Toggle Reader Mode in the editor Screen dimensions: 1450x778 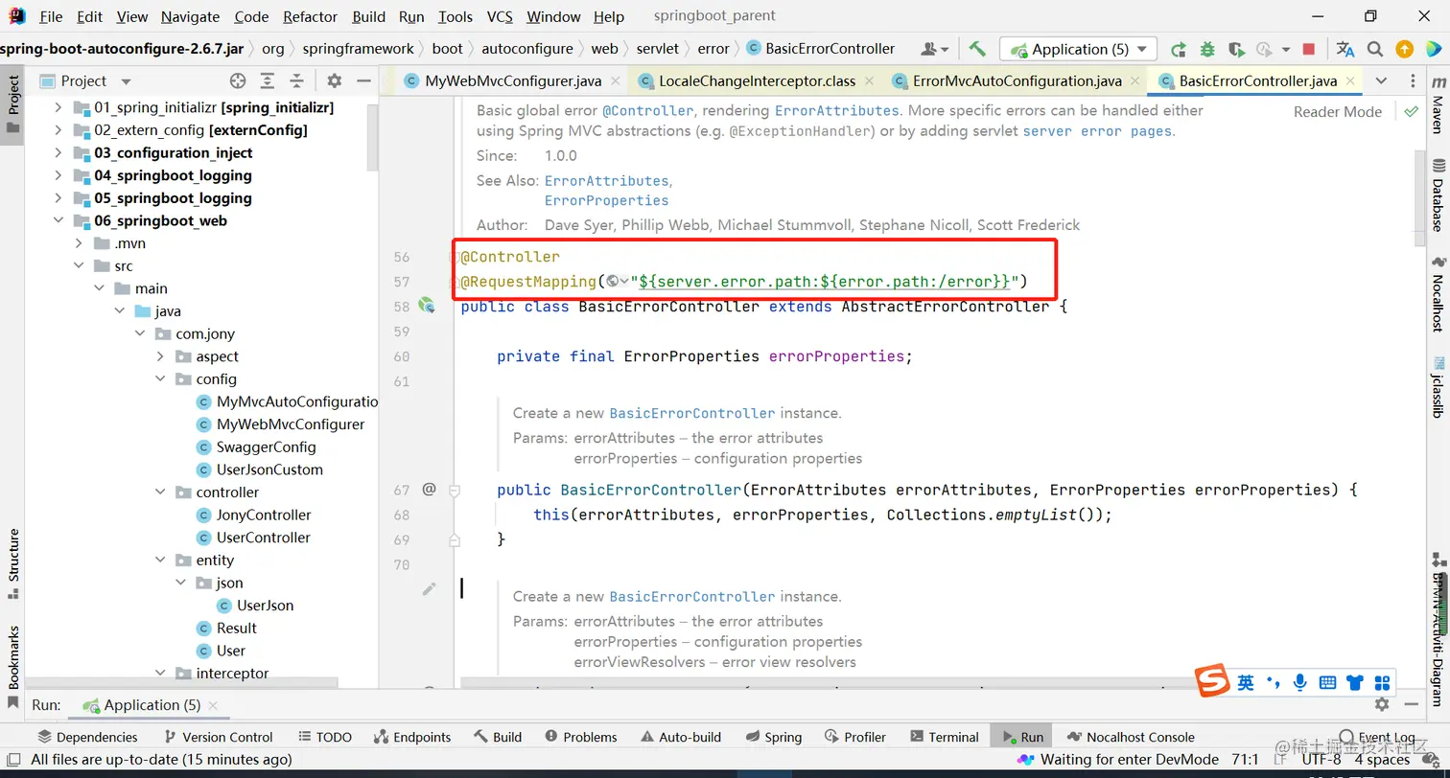coord(1337,111)
